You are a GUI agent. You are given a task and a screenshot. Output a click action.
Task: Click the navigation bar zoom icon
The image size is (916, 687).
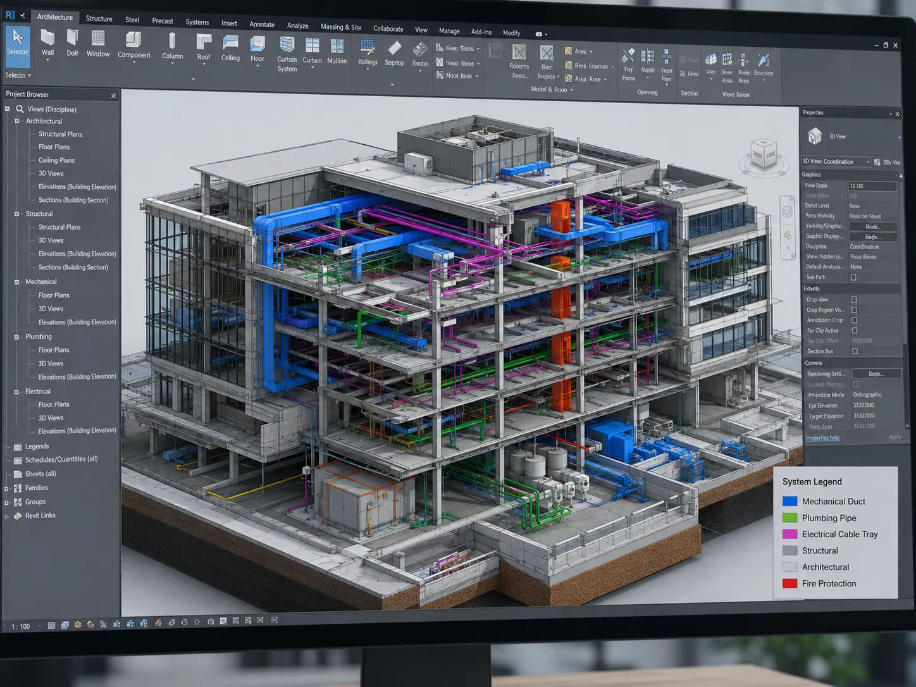coord(788,235)
